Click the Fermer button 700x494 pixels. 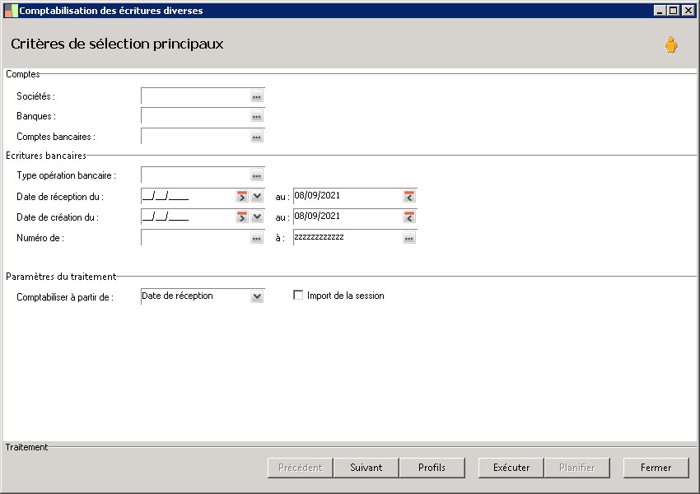[x=656, y=468]
